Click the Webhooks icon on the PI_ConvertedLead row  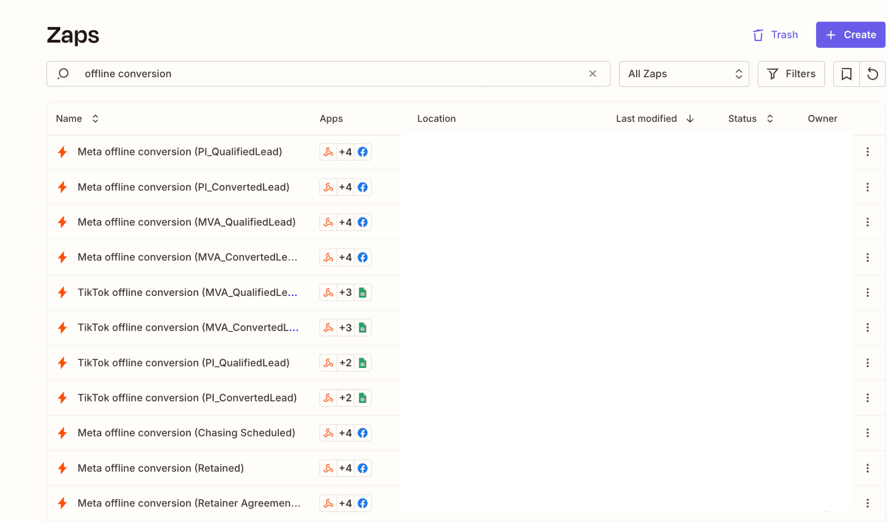click(328, 187)
